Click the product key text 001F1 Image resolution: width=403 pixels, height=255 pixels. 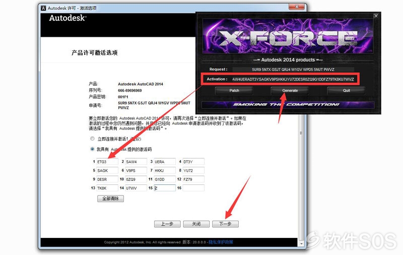[123, 97]
